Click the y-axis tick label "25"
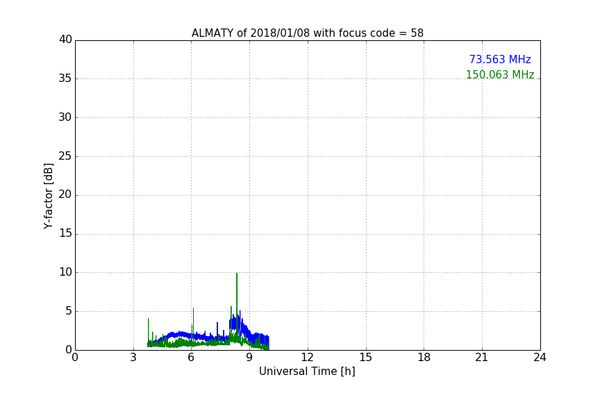Viewport: 600px width, 400px height. [65, 156]
